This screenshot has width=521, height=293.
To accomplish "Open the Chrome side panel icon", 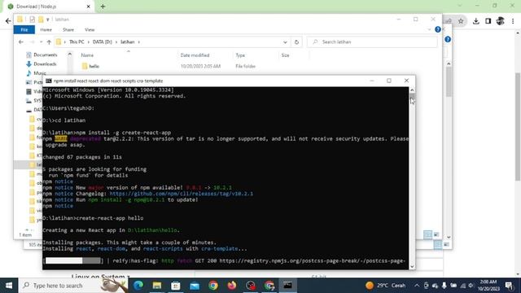I will (x=488, y=21).
